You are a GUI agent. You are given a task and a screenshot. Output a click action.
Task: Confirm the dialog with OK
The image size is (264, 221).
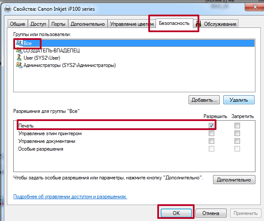[x=176, y=213]
